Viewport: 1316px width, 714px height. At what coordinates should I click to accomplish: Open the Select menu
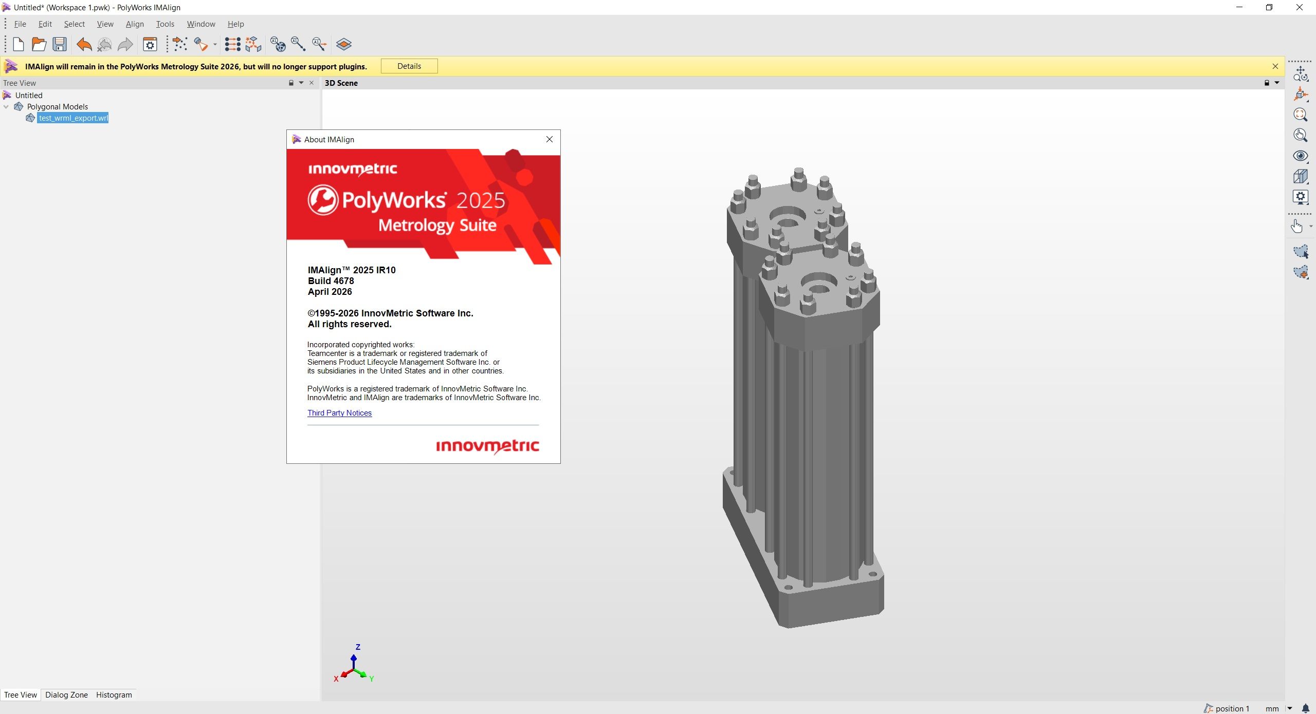point(74,24)
